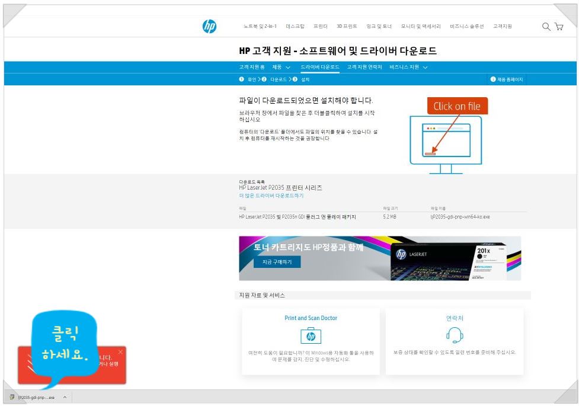Screen dimensions: 579x406
Task: Click the toner cartridge banner image
Action: [x=380, y=258]
